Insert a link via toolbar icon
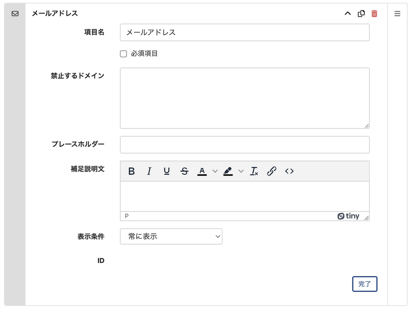The image size is (412, 310). click(x=272, y=171)
